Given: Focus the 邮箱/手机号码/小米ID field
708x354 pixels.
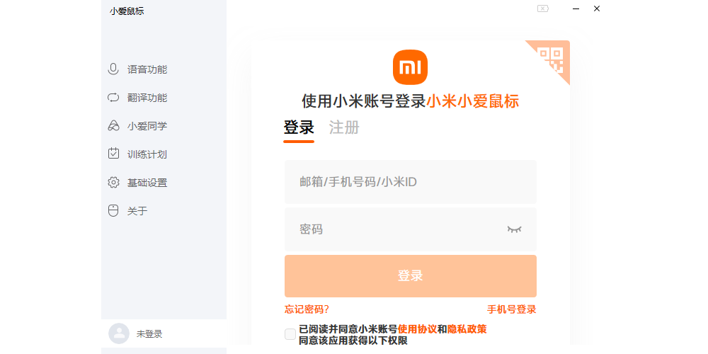Looking at the screenshot, I should tap(411, 182).
